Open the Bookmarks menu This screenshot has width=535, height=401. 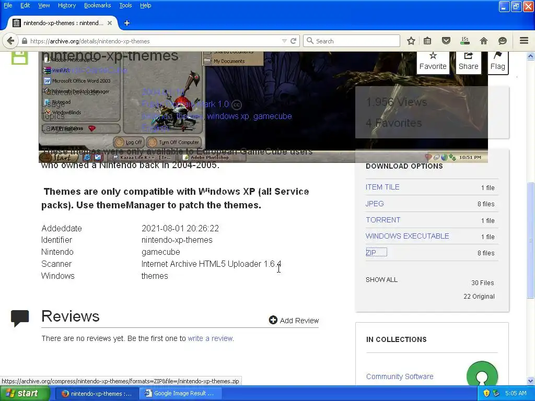tap(98, 5)
